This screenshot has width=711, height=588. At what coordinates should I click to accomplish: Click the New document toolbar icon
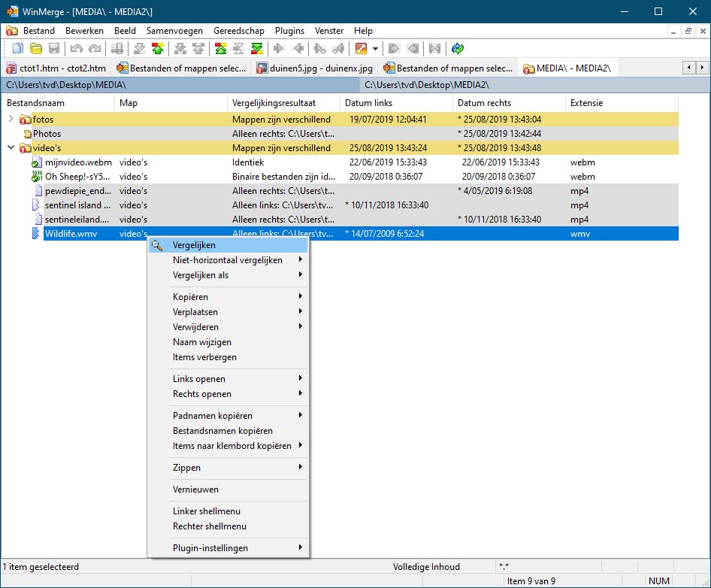pos(17,49)
